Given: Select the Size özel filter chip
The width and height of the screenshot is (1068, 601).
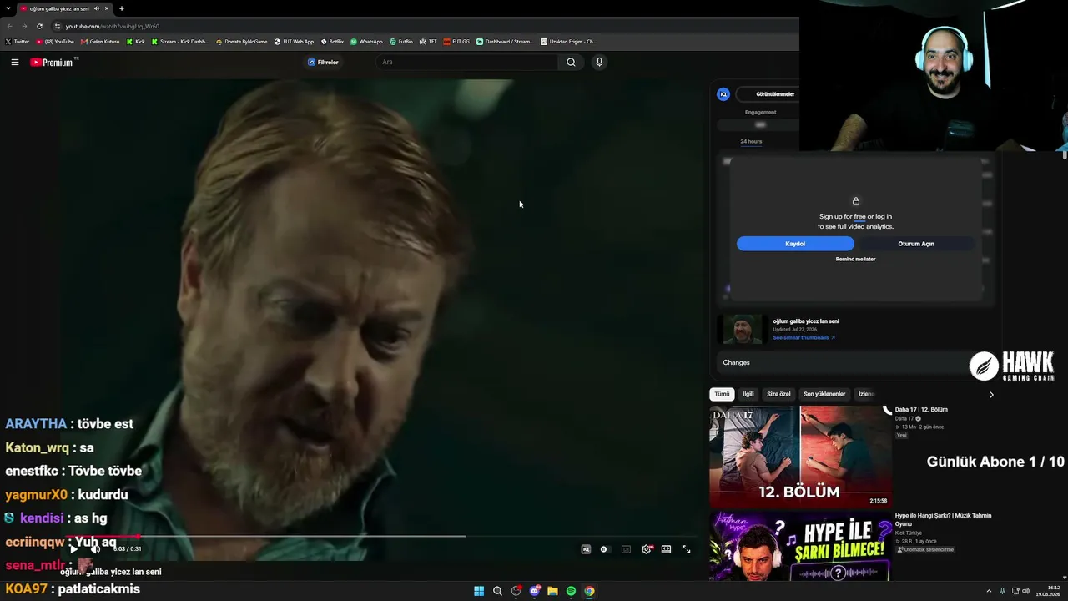Looking at the screenshot, I should pyautogui.click(x=778, y=394).
